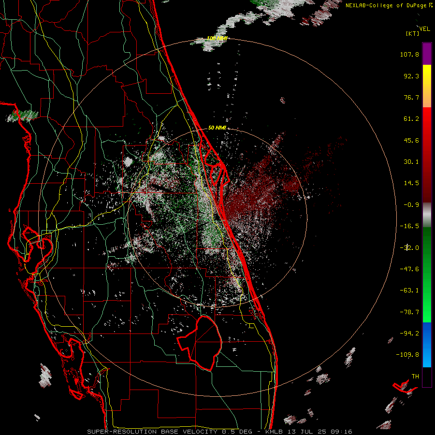
Task: Pick the gray band of velocity scale
Action: [x=427, y=215]
